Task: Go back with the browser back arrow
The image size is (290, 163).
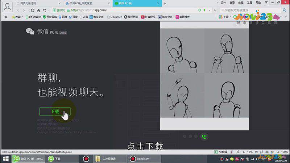Action: click(x=18, y=11)
